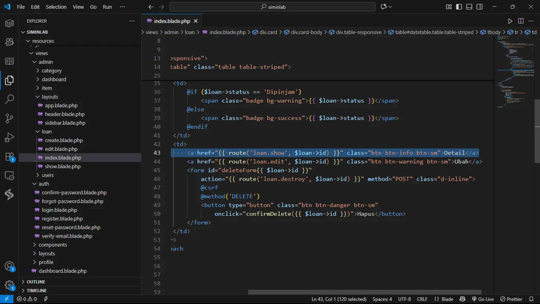Image resolution: width=540 pixels, height=304 pixels.
Task: Open the Selection menu
Action: point(56,7)
